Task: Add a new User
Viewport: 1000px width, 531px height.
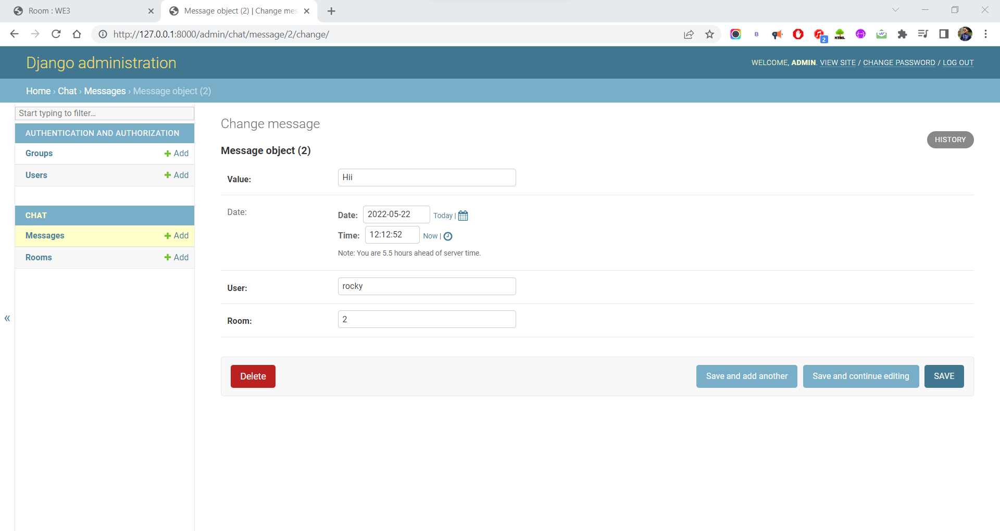Action: 177,175
